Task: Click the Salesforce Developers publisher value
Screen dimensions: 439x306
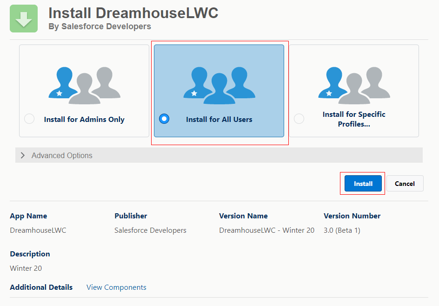Action: tap(150, 230)
